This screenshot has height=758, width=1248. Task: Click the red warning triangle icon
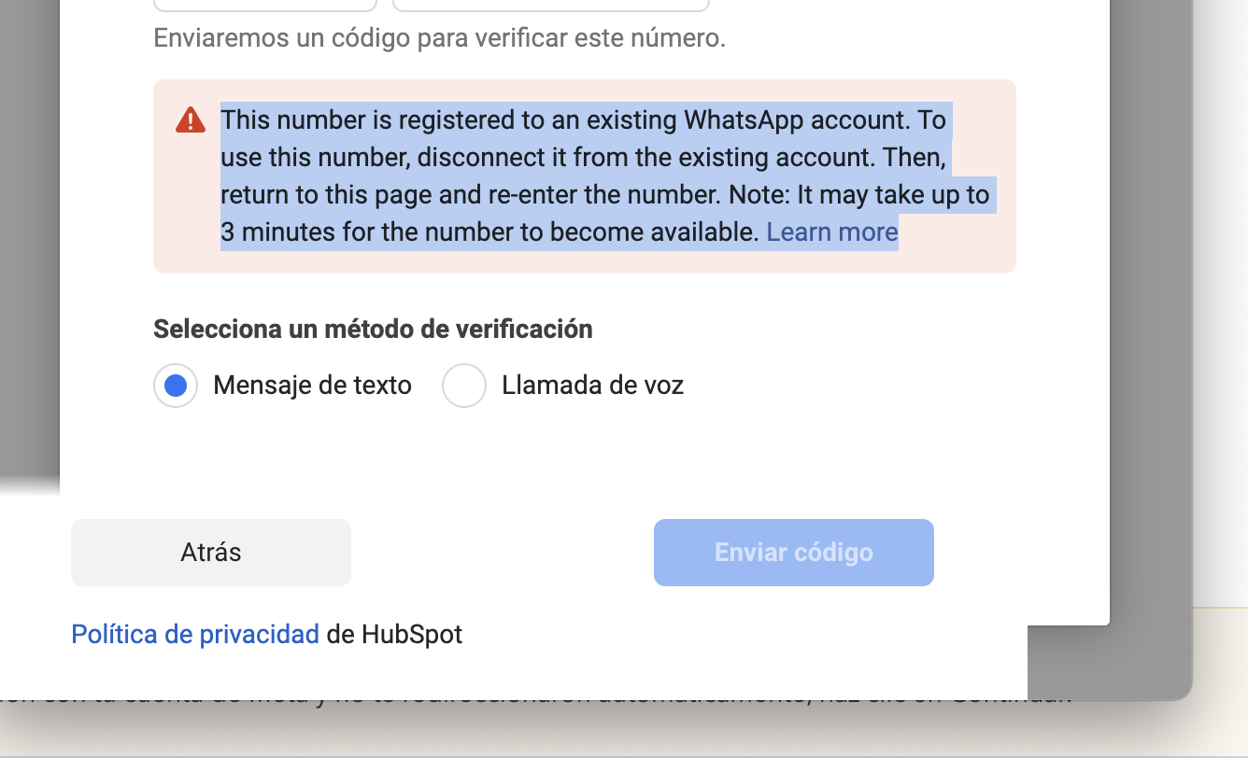click(189, 119)
